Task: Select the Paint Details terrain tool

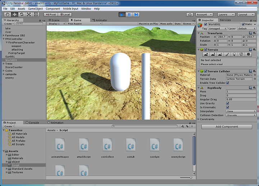Action: [241, 54]
